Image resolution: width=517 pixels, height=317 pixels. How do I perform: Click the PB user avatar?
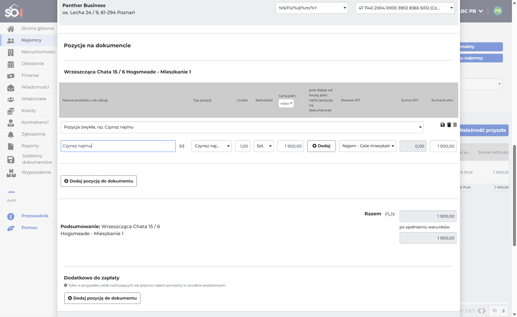coord(498,11)
